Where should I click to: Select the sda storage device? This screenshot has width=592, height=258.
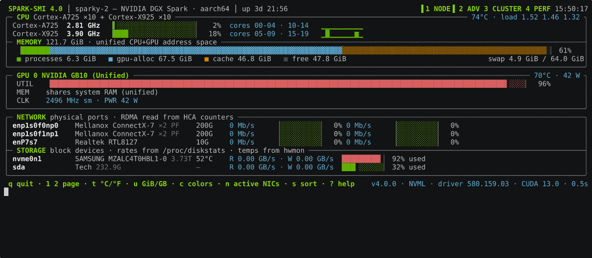point(18,167)
